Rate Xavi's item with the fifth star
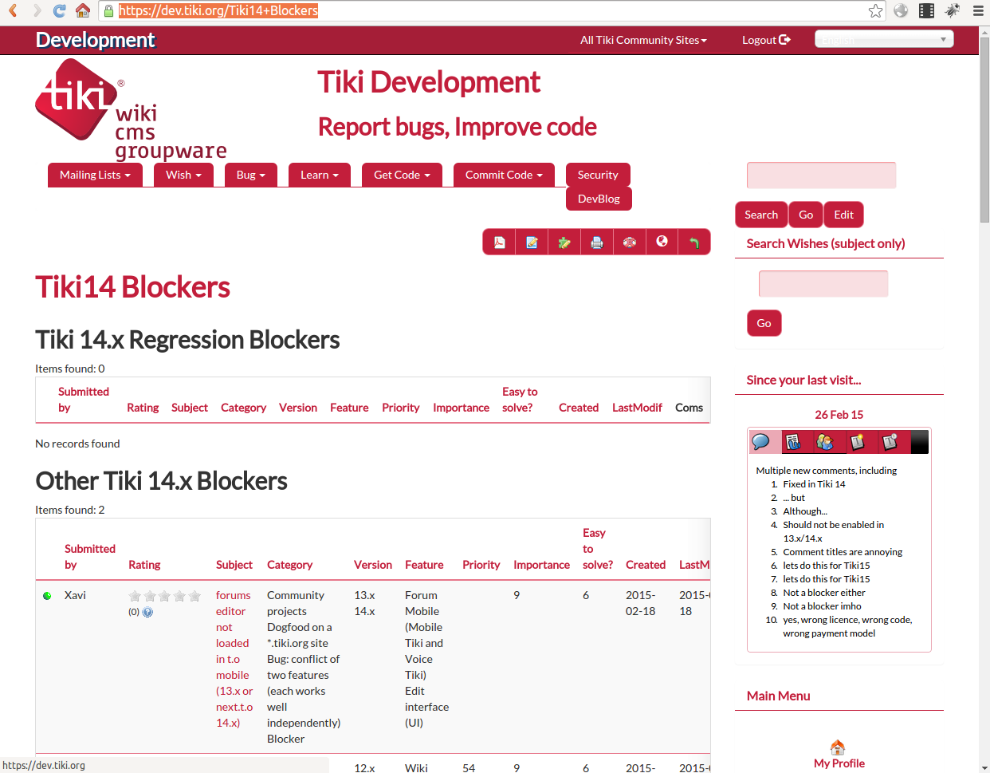Image resolution: width=990 pixels, height=773 pixels. pyautogui.click(x=194, y=596)
